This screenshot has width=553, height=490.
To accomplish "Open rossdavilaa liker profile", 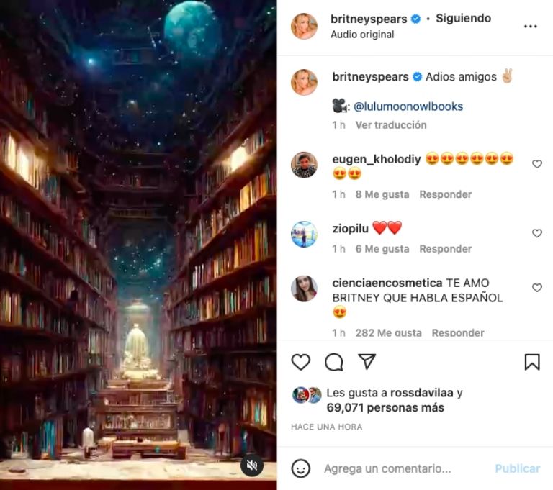I will point(421,393).
